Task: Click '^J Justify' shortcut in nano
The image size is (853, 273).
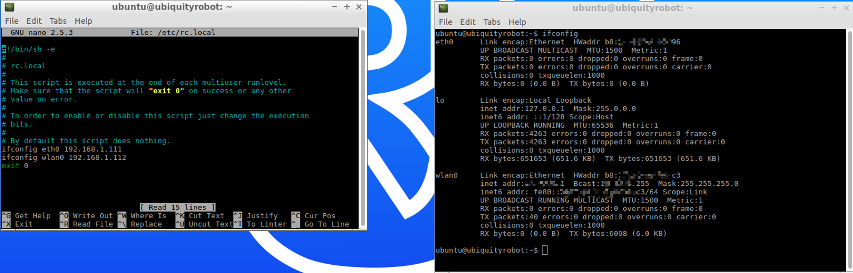Action: click(x=256, y=216)
